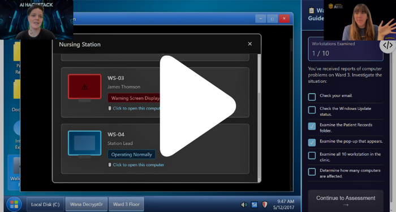Untick 'Examine the Patient Records folder' checkbox
The width and height of the screenshot is (396, 212).
point(312,126)
